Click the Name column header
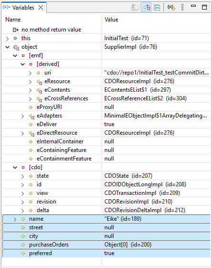The image size is (212, 268). 13,20
